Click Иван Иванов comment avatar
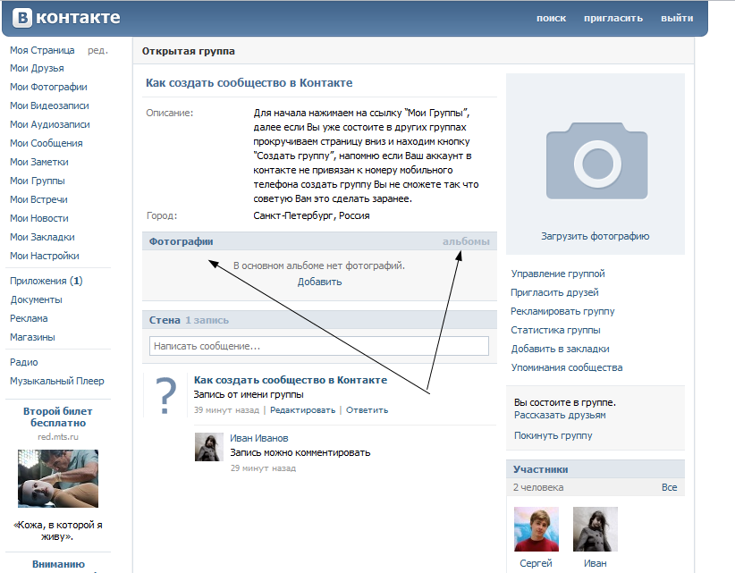 point(209,447)
